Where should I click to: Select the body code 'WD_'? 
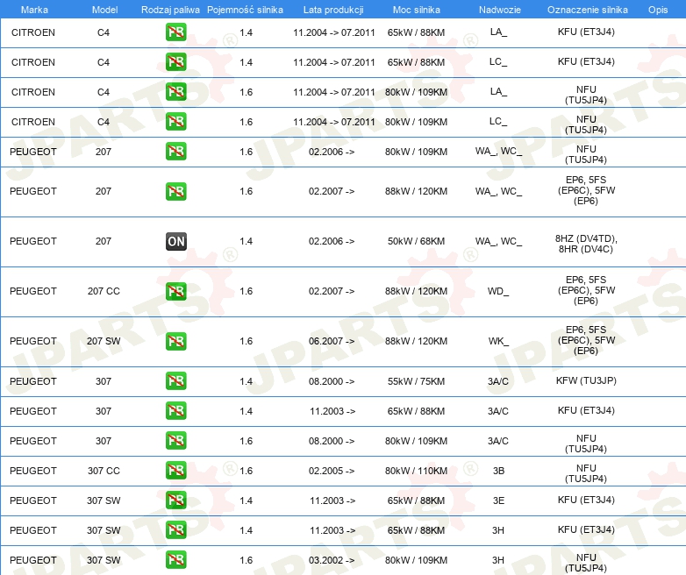click(x=498, y=291)
